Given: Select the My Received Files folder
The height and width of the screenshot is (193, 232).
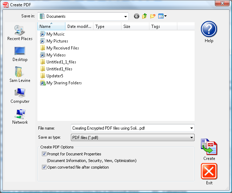Looking at the screenshot, I should pyautogui.click(x=60, y=48).
